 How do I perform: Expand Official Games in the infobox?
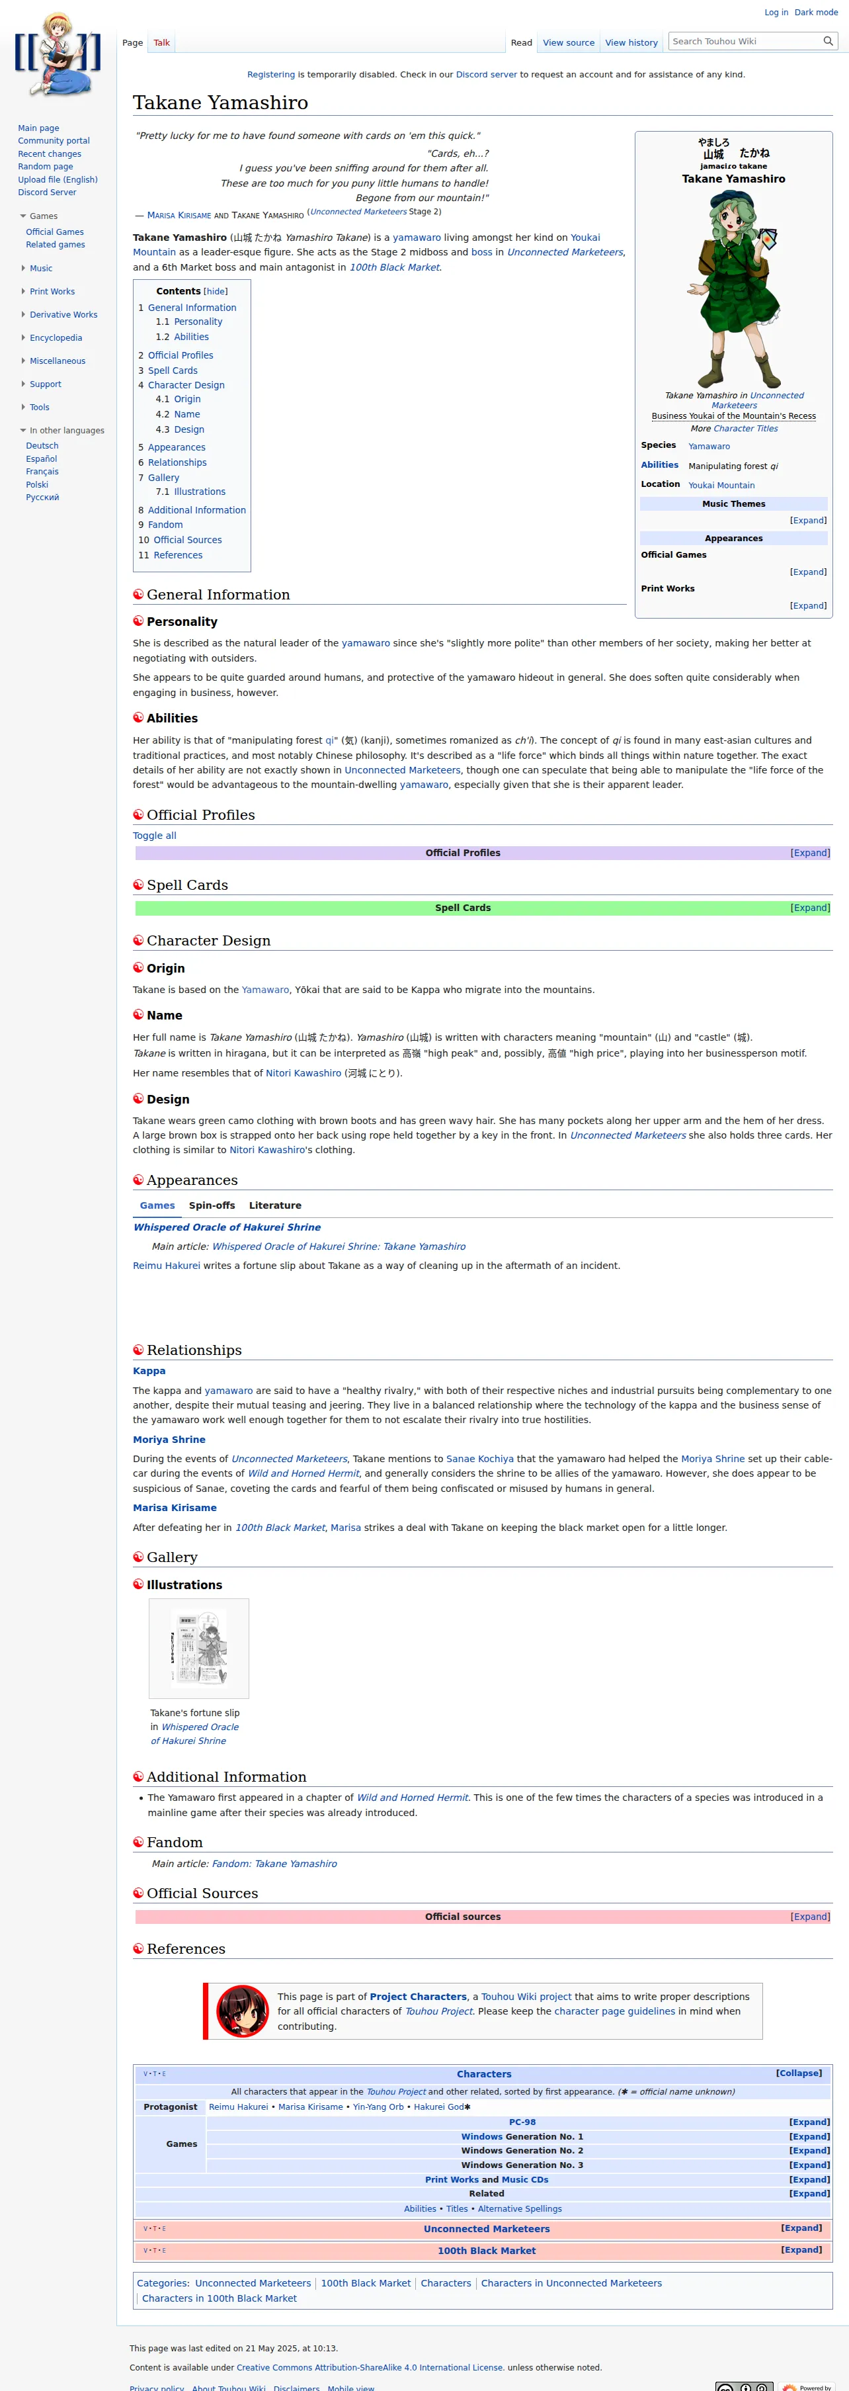pyautogui.click(x=808, y=572)
